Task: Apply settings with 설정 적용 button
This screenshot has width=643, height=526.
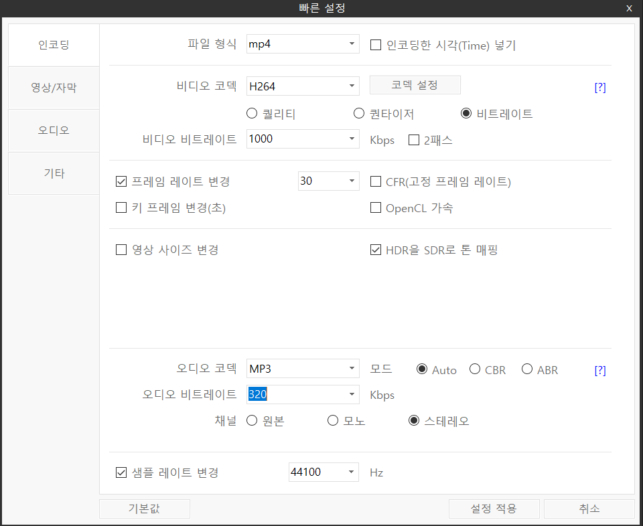Action: click(x=494, y=509)
